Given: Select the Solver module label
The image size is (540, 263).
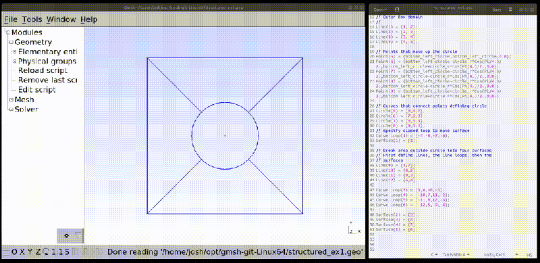Looking at the screenshot, I should [x=26, y=110].
